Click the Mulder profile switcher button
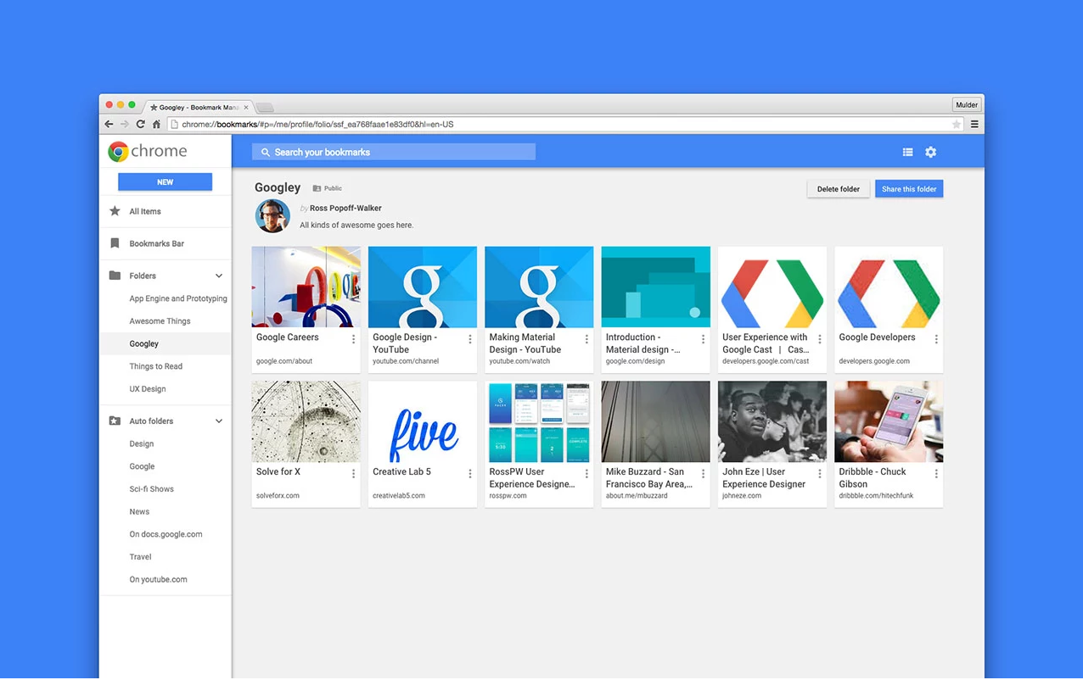 pyautogui.click(x=966, y=105)
